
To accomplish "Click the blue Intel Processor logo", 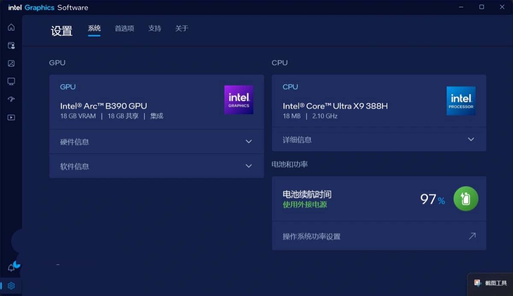I will click(x=461, y=101).
